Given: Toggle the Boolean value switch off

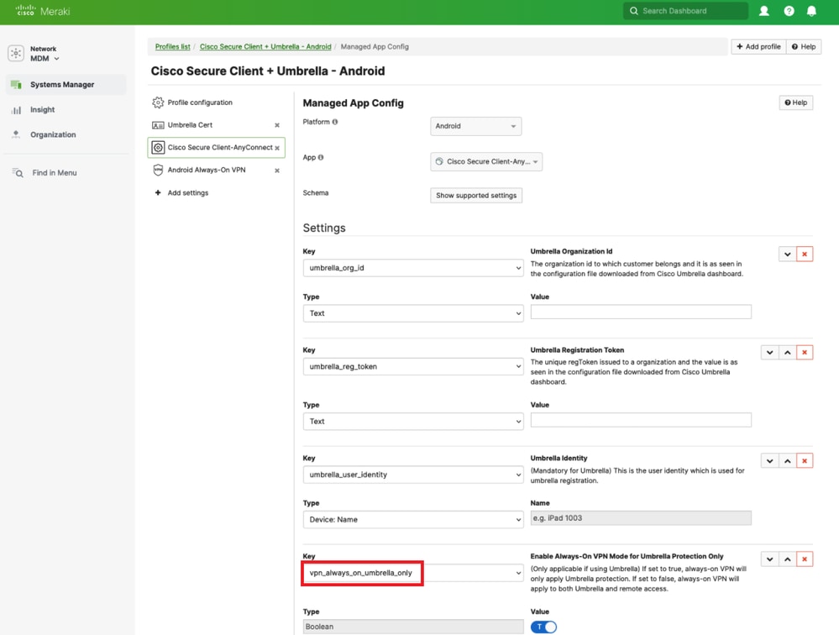Looking at the screenshot, I should 543,627.
